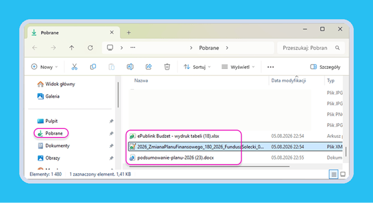Close the Pobrane tab
The height and width of the screenshot is (203, 373).
[x=111, y=32]
